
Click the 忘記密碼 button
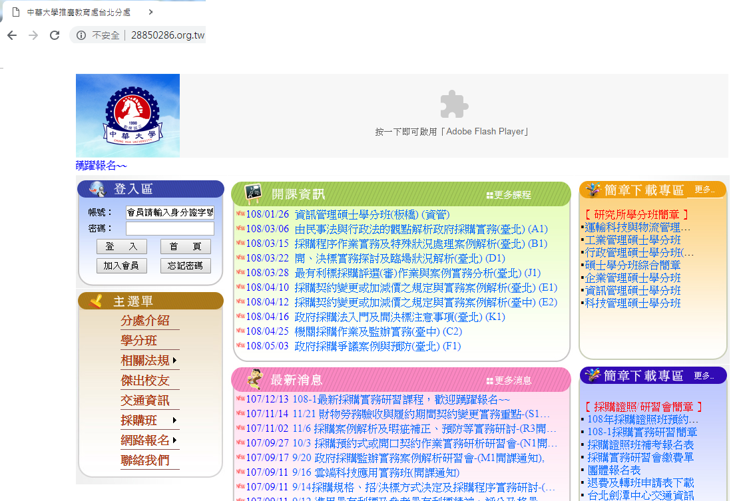(186, 265)
